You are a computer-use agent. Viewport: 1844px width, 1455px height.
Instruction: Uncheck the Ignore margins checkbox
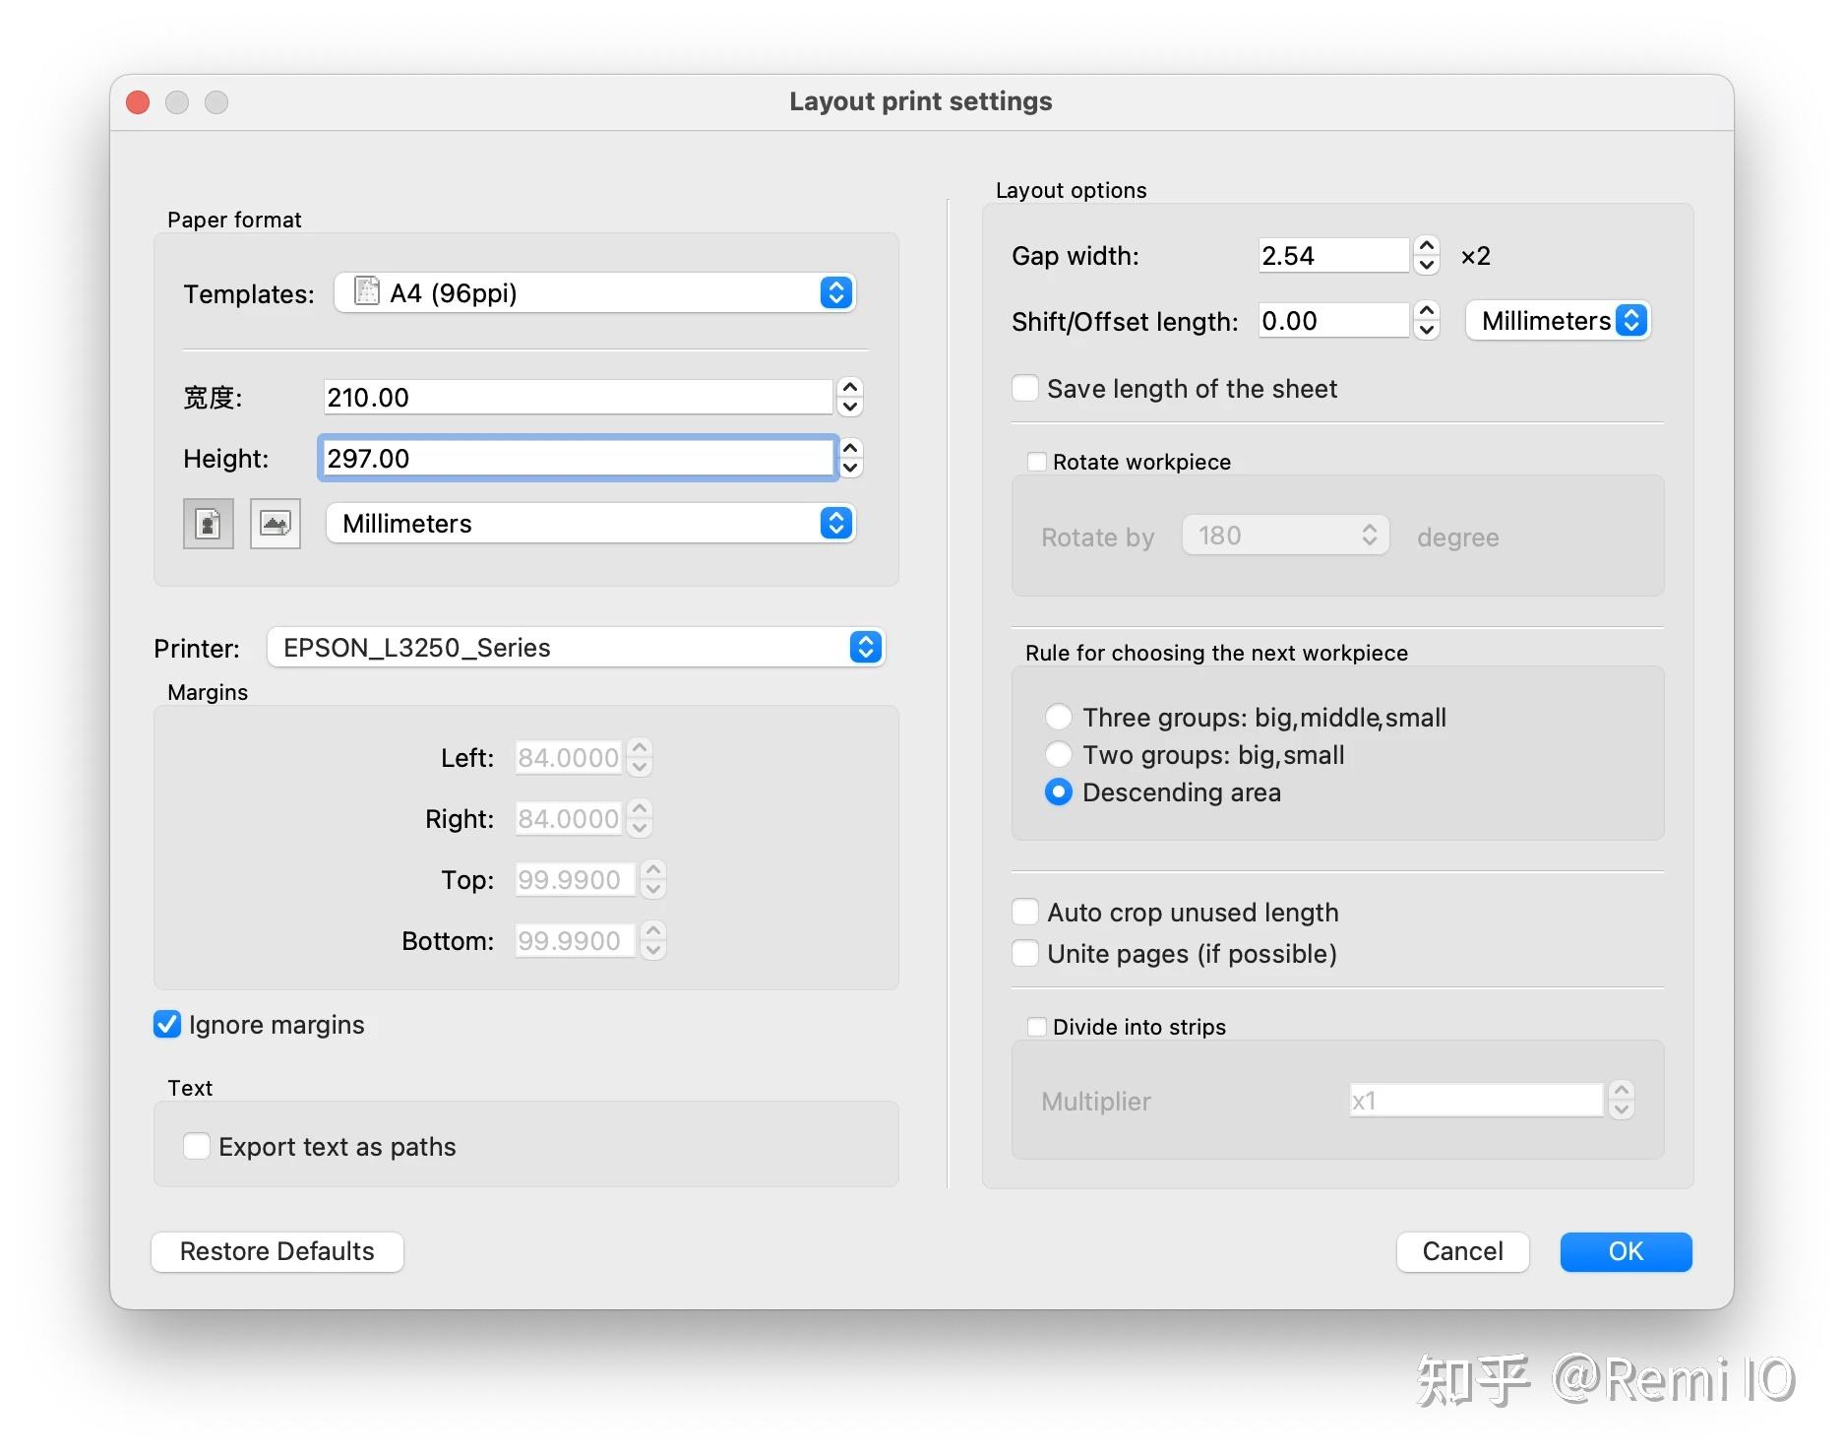pyautogui.click(x=167, y=1025)
